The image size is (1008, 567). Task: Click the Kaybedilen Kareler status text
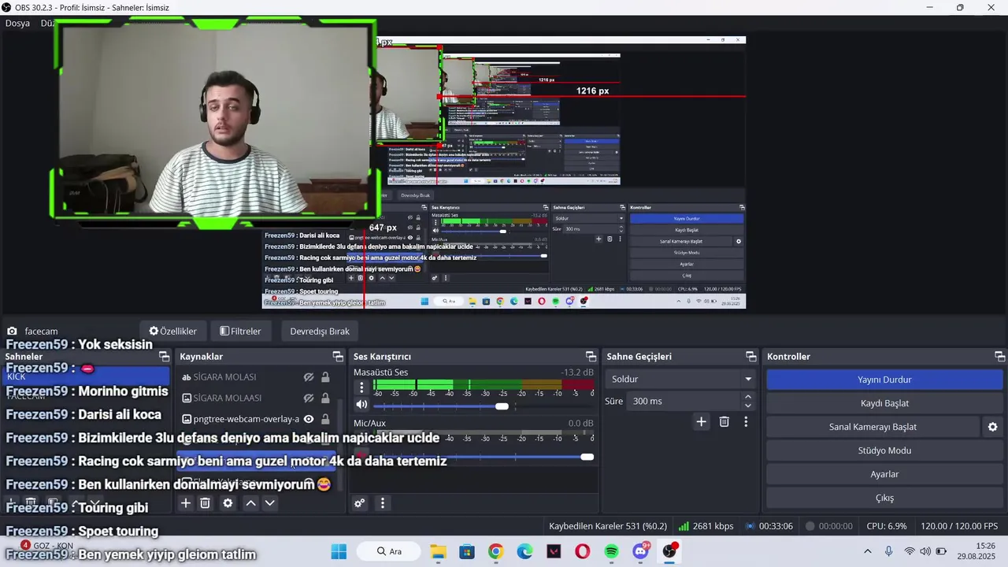point(607,526)
